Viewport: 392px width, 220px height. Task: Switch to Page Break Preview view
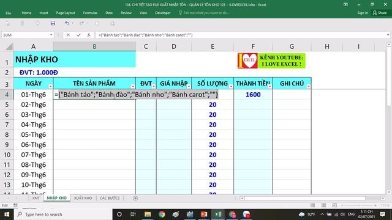coord(334,205)
